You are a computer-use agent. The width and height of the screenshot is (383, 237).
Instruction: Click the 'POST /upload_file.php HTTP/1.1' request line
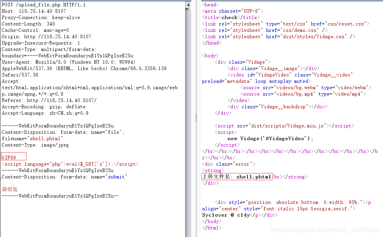(x=44, y=5)
